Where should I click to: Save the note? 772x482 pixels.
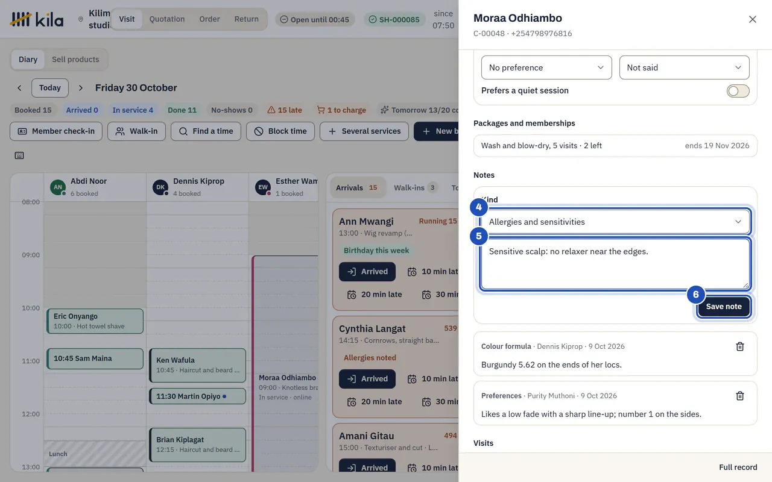724,307
